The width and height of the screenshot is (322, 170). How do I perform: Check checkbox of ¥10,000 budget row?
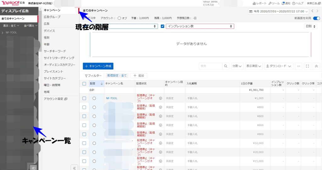click(x=84, y=143)
